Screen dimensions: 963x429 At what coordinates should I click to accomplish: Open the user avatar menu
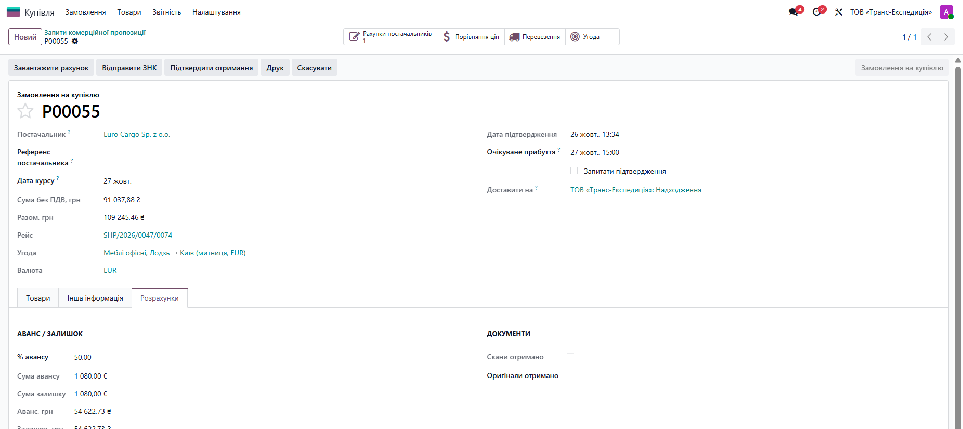(x=946, y=12)
